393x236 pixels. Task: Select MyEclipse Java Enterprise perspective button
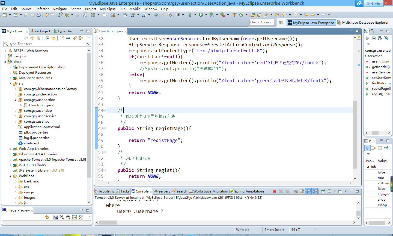pos(311,23)
